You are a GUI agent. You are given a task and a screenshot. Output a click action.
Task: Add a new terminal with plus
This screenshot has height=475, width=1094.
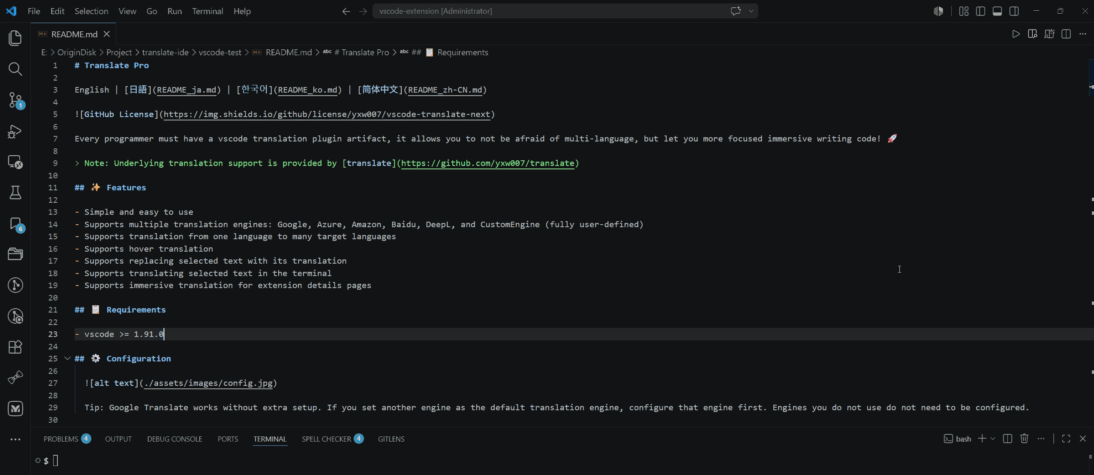[982, 439]
